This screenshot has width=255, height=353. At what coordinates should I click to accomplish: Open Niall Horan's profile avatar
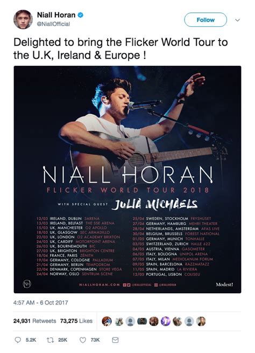point(23,19)
